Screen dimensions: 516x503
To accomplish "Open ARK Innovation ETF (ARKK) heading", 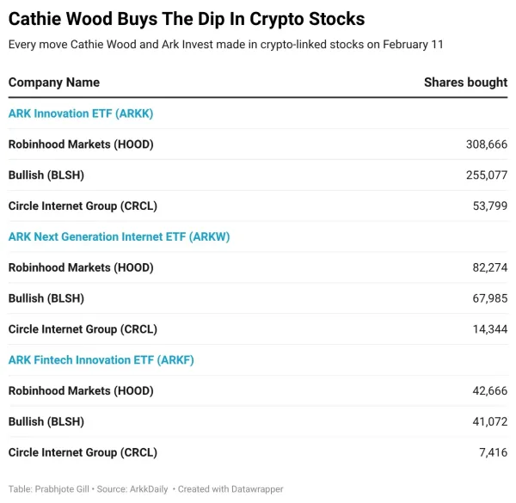I will 81,113.
